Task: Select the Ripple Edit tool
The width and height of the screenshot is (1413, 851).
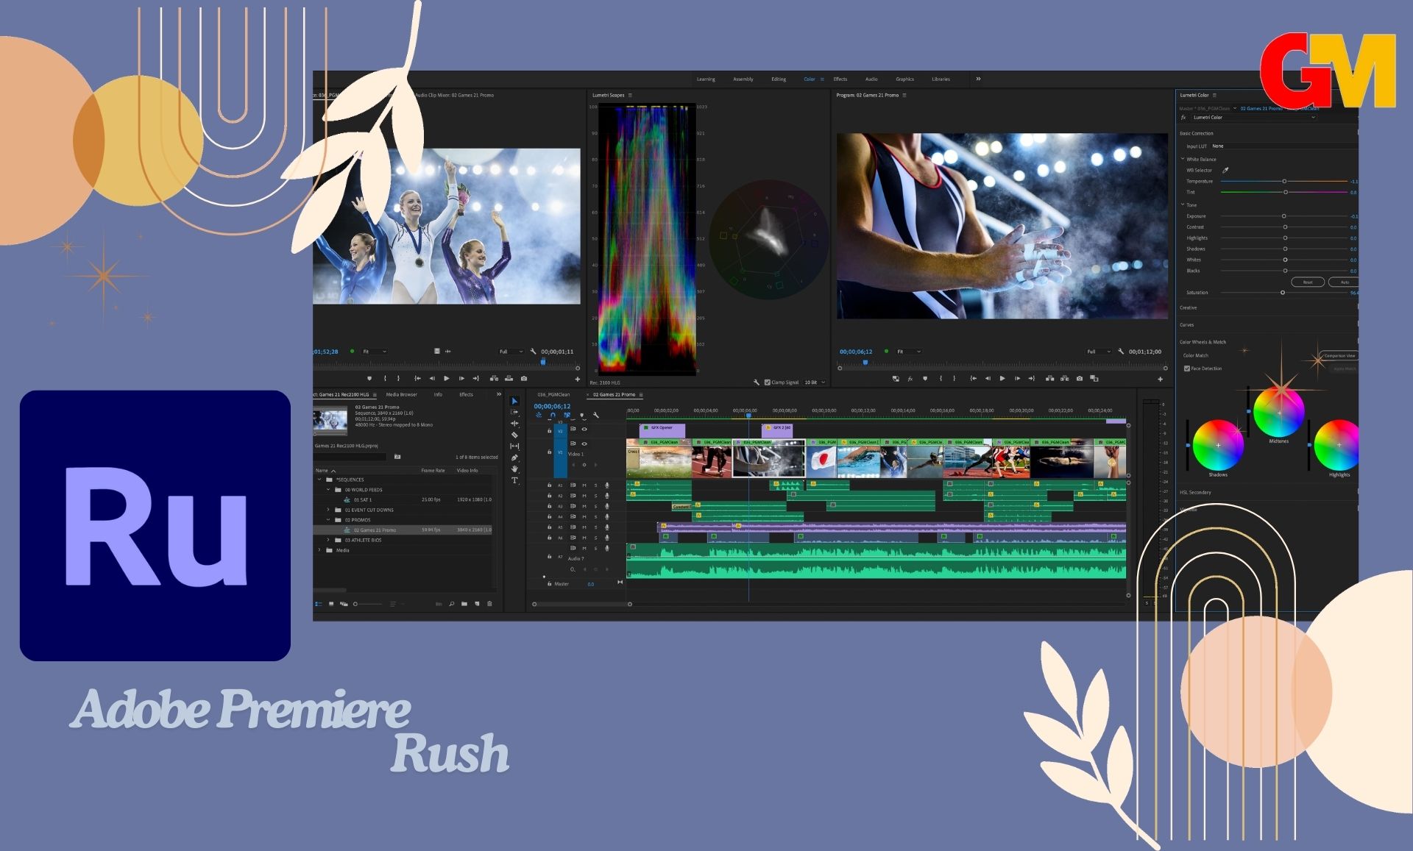Action: pyautogui.click(x=514, y=424)
